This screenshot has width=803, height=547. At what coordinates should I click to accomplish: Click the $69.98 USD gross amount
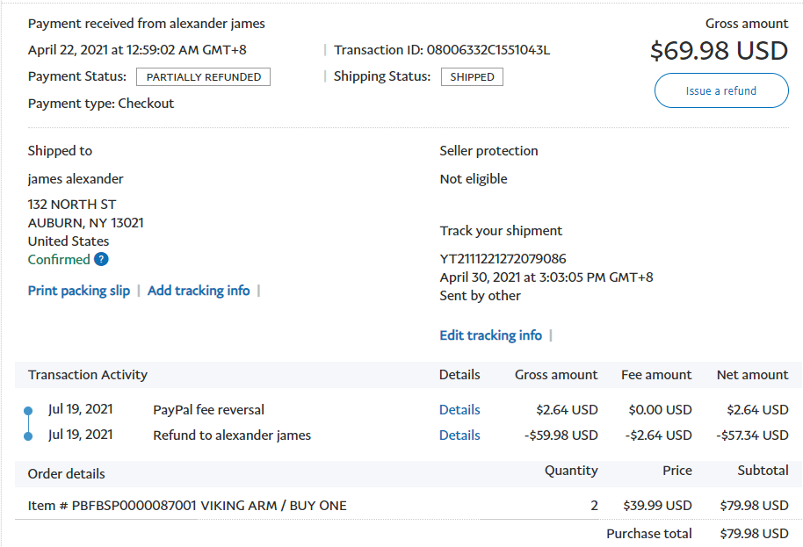coord(719,51)
